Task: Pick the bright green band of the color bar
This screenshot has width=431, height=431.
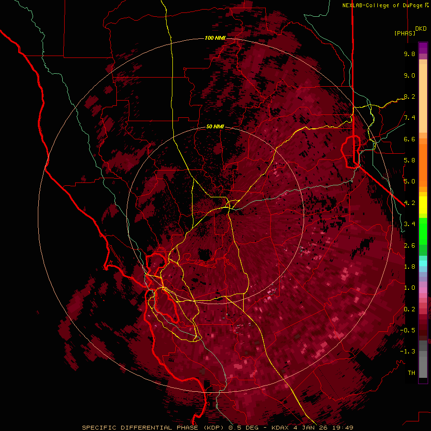Action: (423, 231)
